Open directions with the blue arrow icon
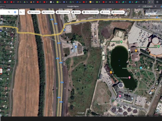This screenshot has height=121, width=162. point(15,12)
